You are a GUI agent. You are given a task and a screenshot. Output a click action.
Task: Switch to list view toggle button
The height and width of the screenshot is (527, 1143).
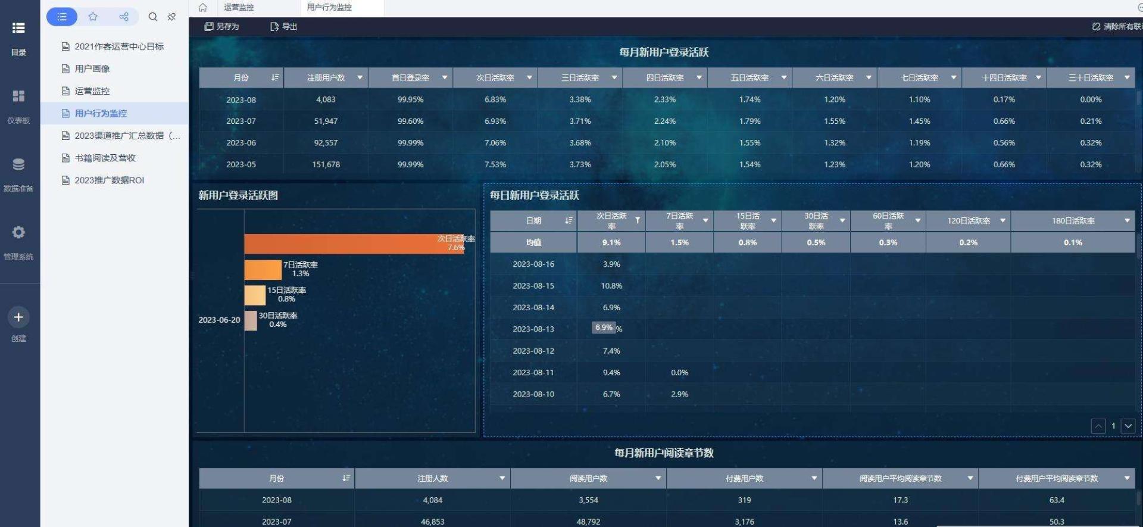62,17
